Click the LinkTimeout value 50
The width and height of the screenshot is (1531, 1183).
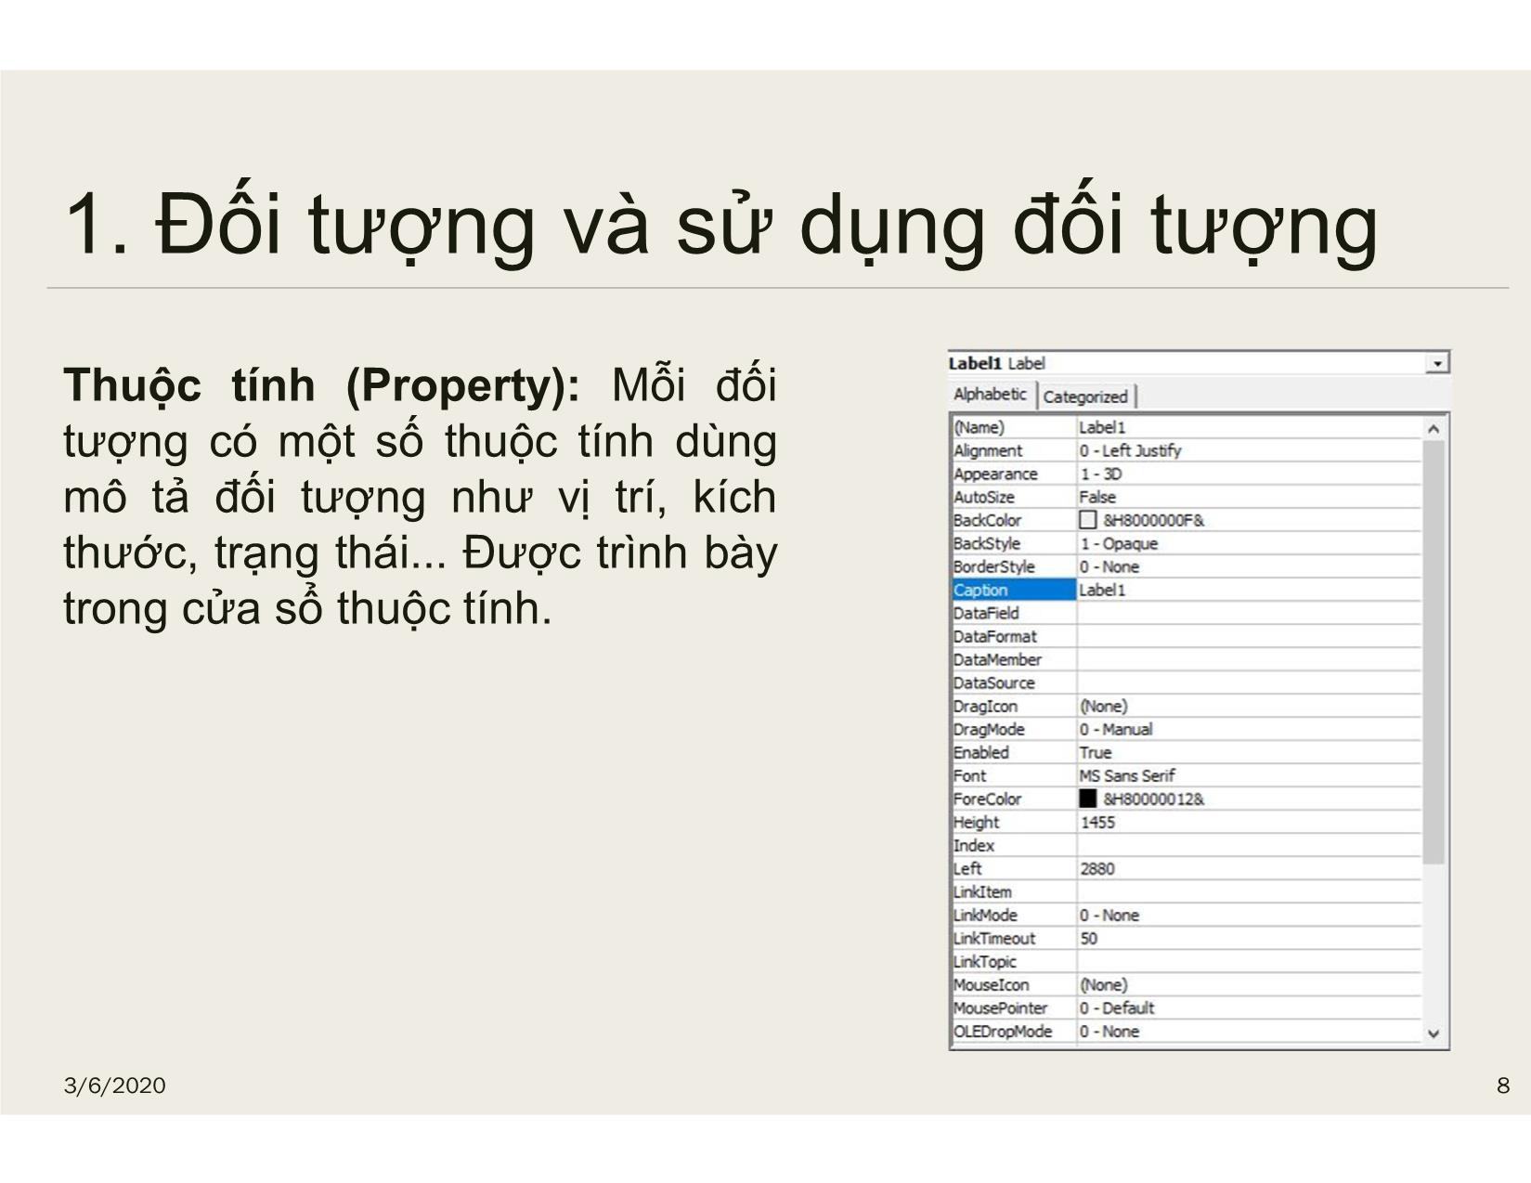[1089, 938]
